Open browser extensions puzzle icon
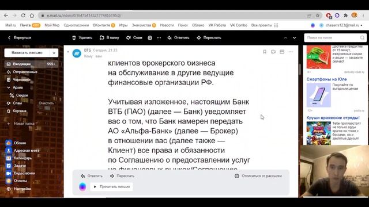 point(345,16)
